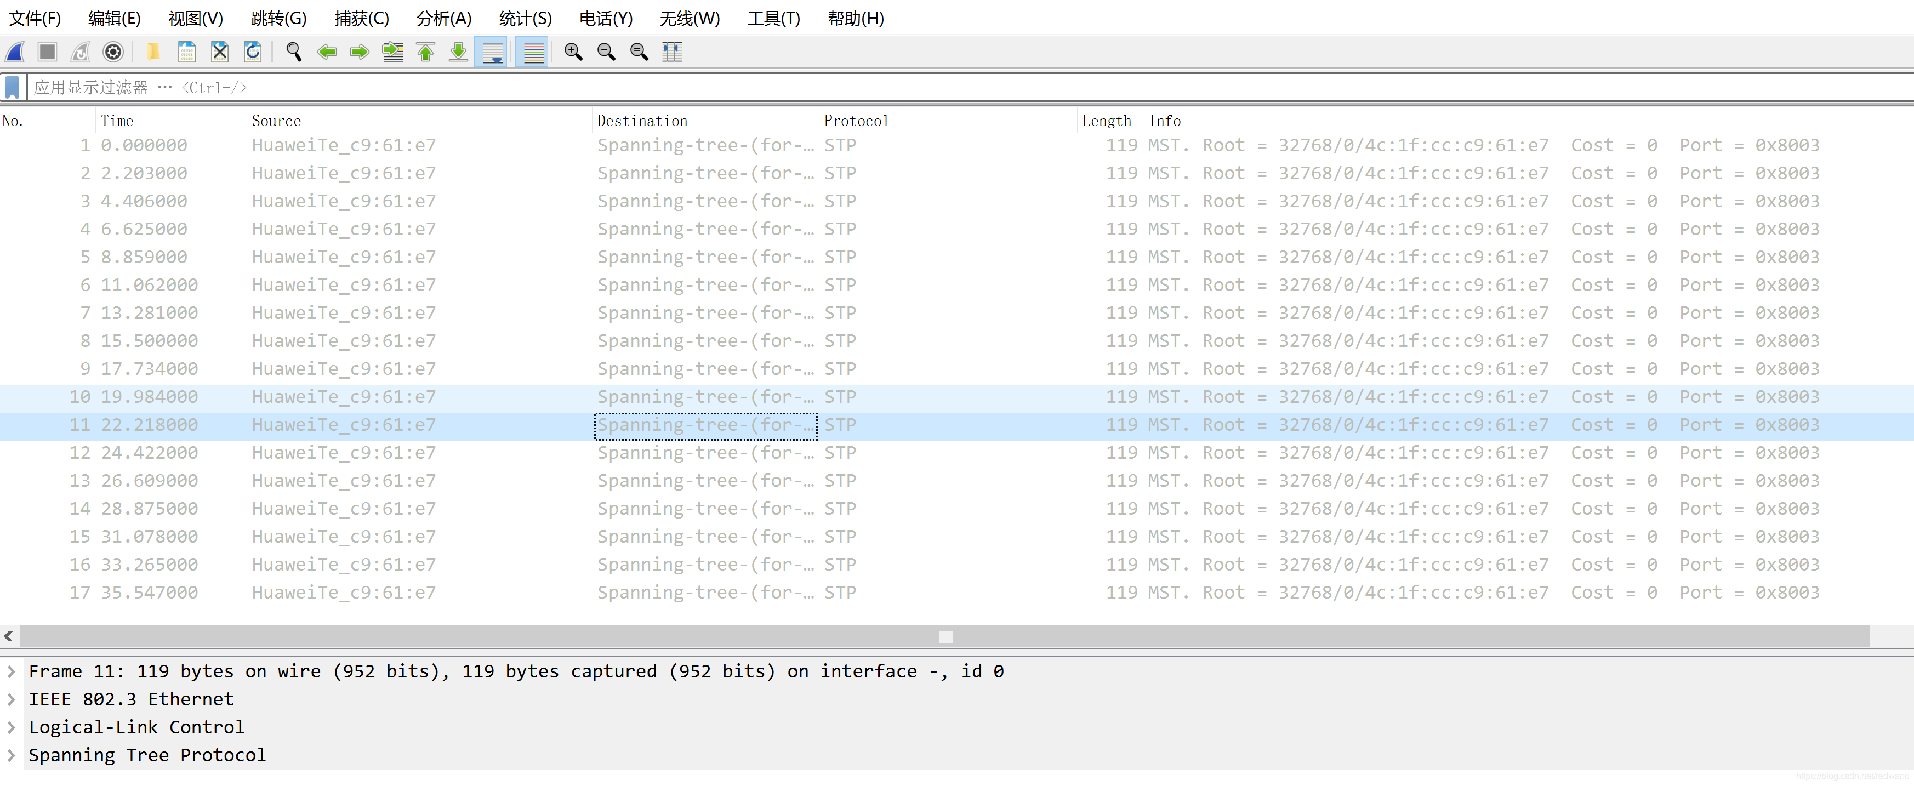Open the 分析(A) menu

point(445,19)
